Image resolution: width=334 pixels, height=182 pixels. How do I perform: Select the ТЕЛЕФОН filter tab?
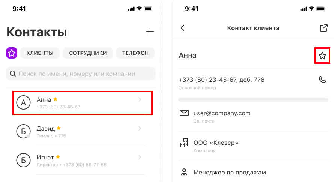click(135, 53)
